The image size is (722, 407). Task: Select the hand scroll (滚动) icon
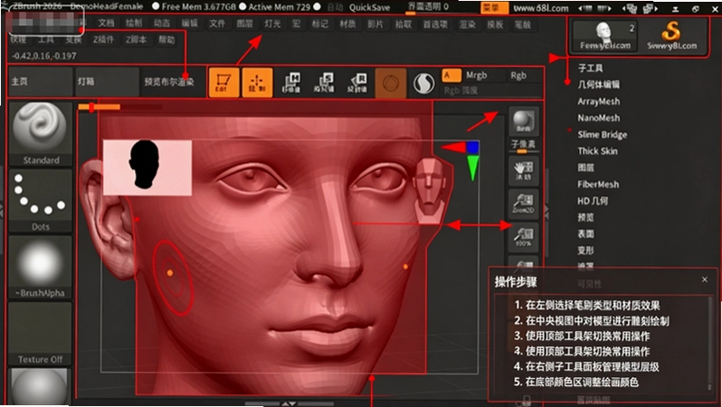pyautogui.click(x=524, y=170)
